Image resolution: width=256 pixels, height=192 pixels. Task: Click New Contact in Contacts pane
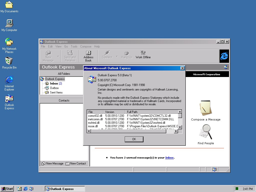(75, 163)
